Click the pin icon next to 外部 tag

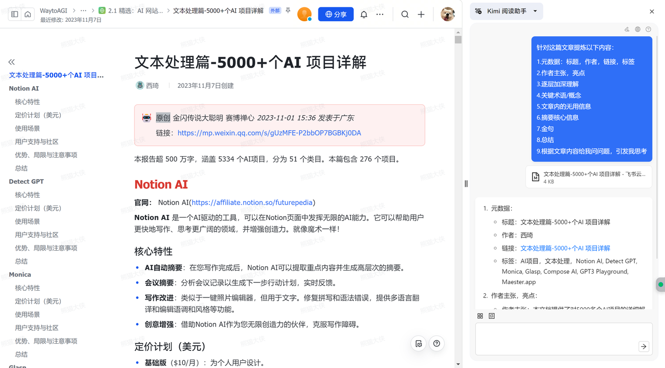point(288,10)
